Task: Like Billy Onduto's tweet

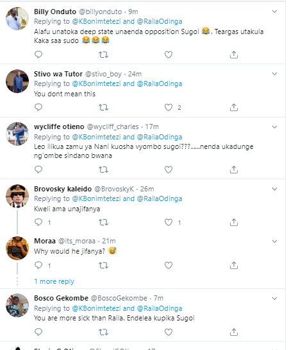Action: (169, 55)
